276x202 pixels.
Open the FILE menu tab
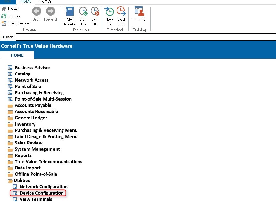(x=8, y=2)
